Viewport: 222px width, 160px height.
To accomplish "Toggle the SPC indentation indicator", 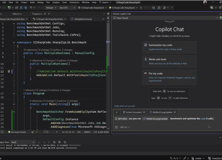I will pyautogui.click(x=79, y=132).
